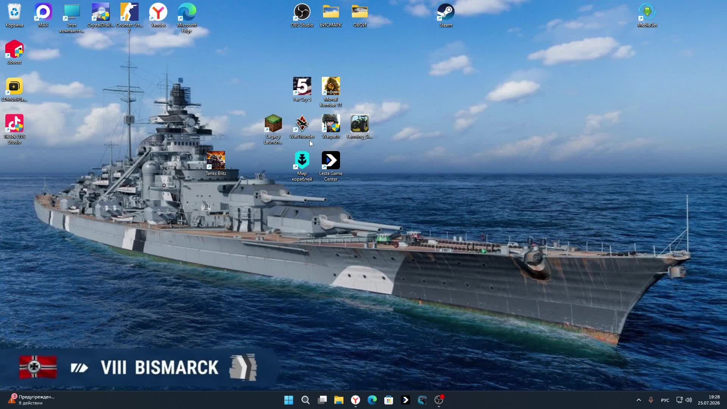Select the Steam desktop shortcut

point(446,16)
